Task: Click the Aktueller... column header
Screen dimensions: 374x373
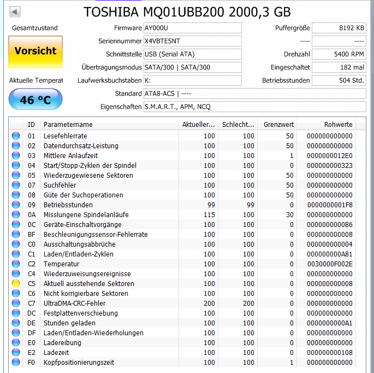Action: 198,124
